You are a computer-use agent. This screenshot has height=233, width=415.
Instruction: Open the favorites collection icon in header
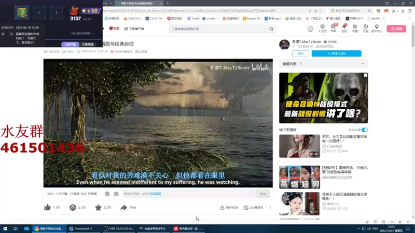(x=355, y=28)
